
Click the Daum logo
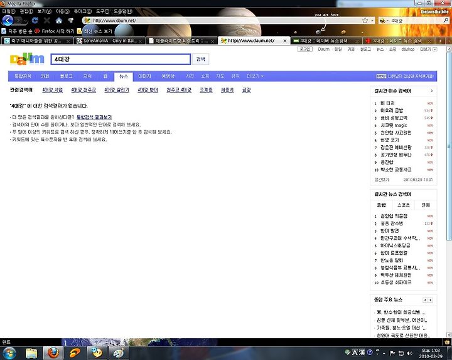coord(27,59)
